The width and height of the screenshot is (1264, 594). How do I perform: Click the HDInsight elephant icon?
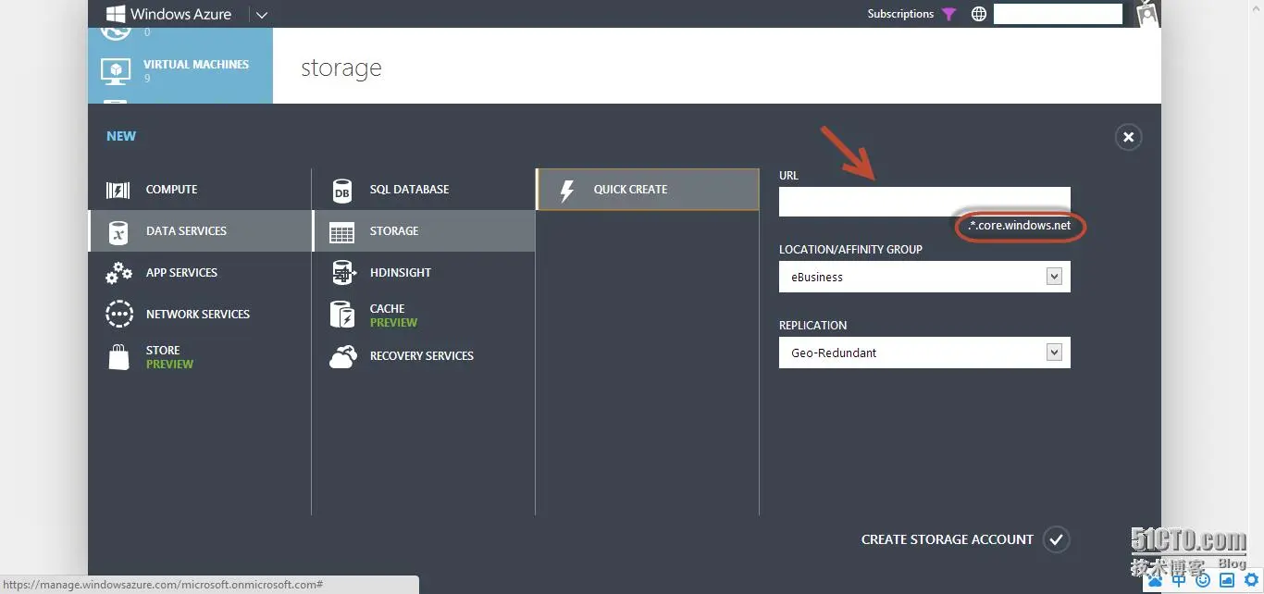[x=343, y=273]
